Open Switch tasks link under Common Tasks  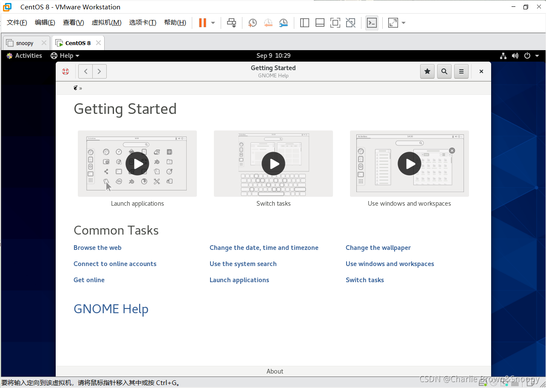click(x=364, y=280)
